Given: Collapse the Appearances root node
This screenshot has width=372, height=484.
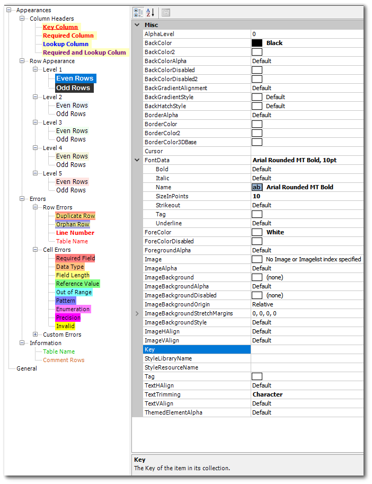Looking at the screenshot, I should [x=9, y=10].
